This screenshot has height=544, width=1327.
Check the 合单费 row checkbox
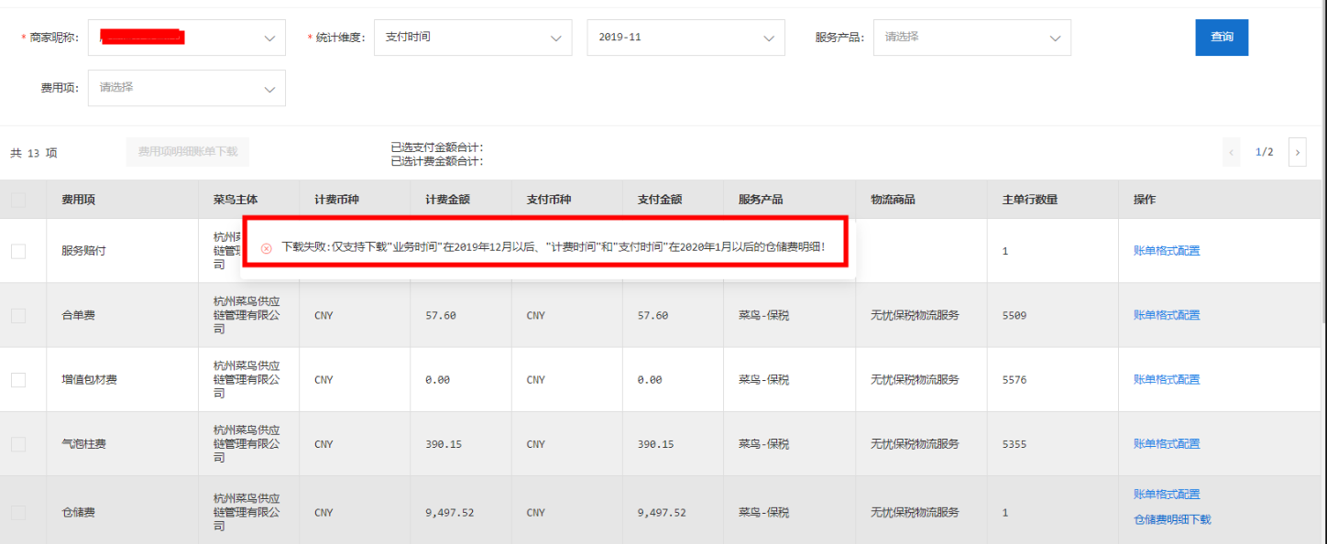click(18, 315)
